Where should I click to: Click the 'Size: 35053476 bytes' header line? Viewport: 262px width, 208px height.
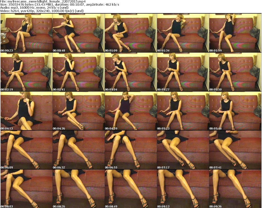[59, 5]
